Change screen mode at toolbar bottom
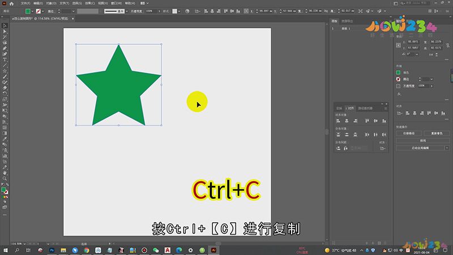Viewport: 453px width, 255px height. [5, 207]
